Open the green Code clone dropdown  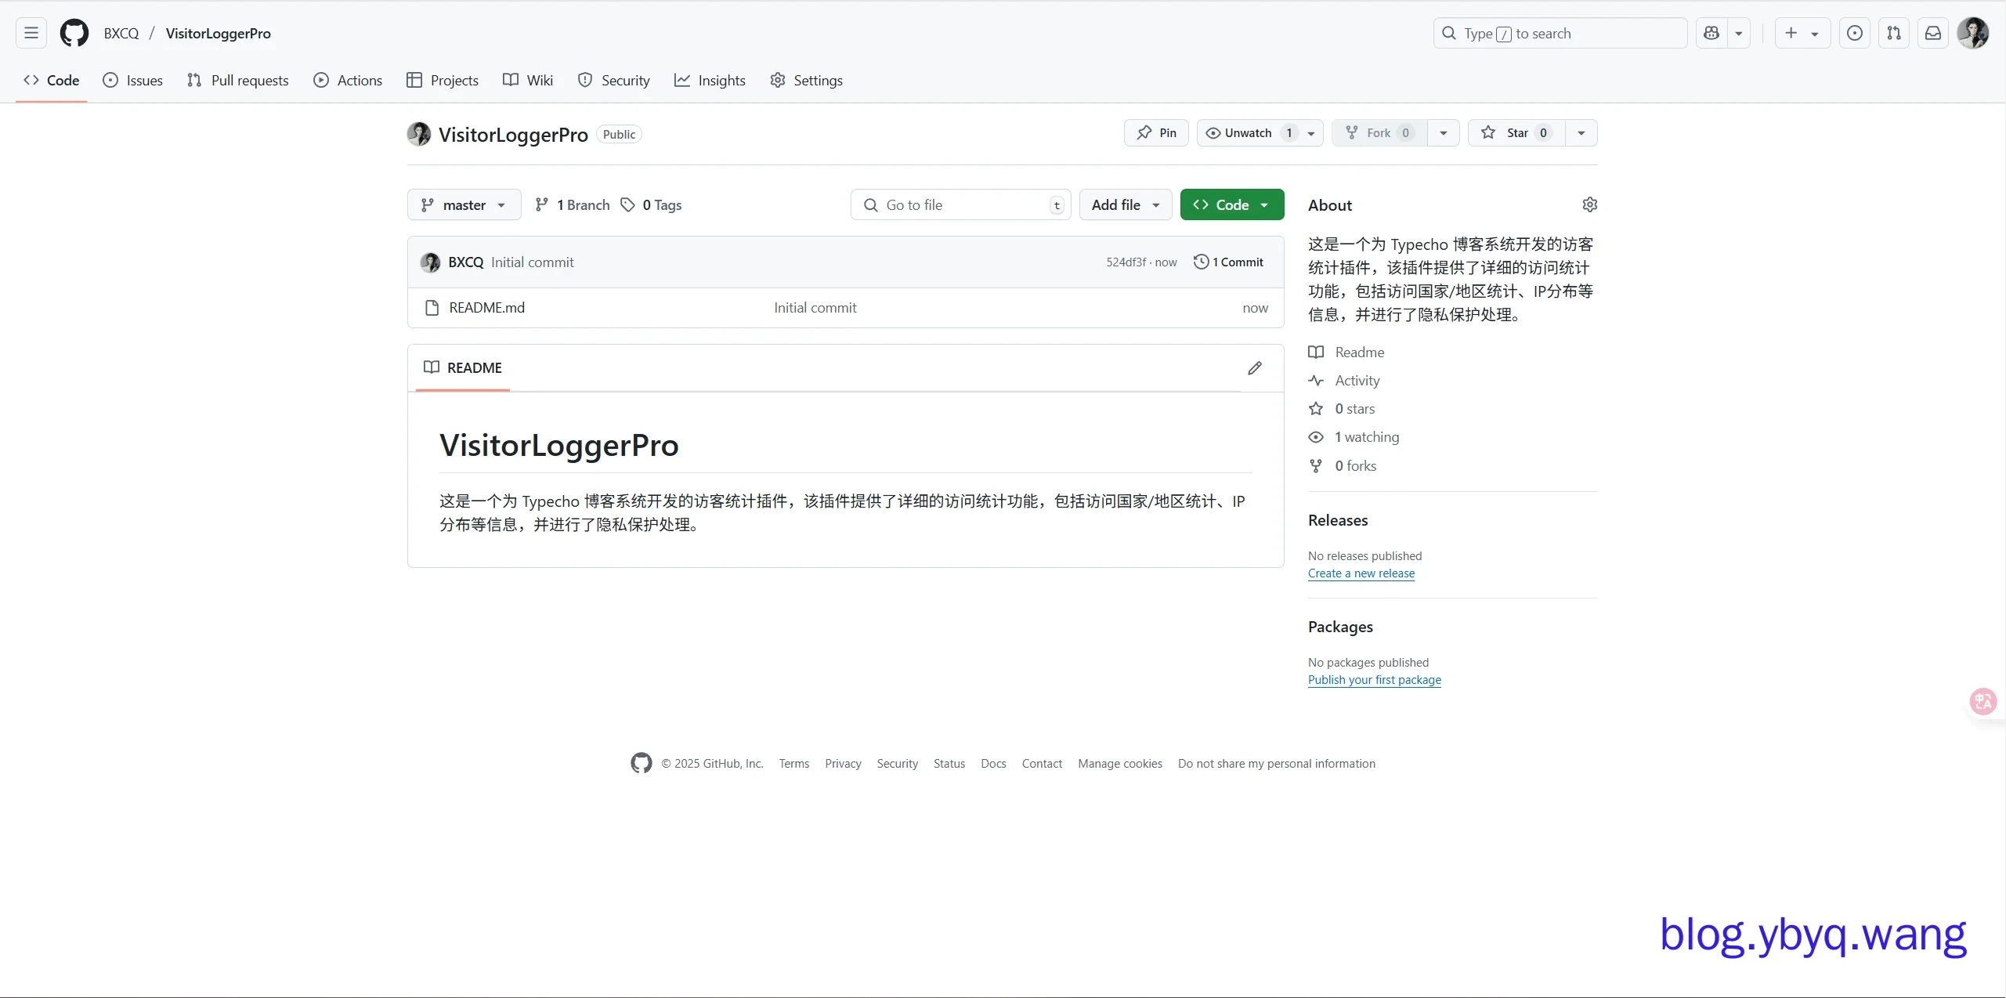pos(1232,204)
